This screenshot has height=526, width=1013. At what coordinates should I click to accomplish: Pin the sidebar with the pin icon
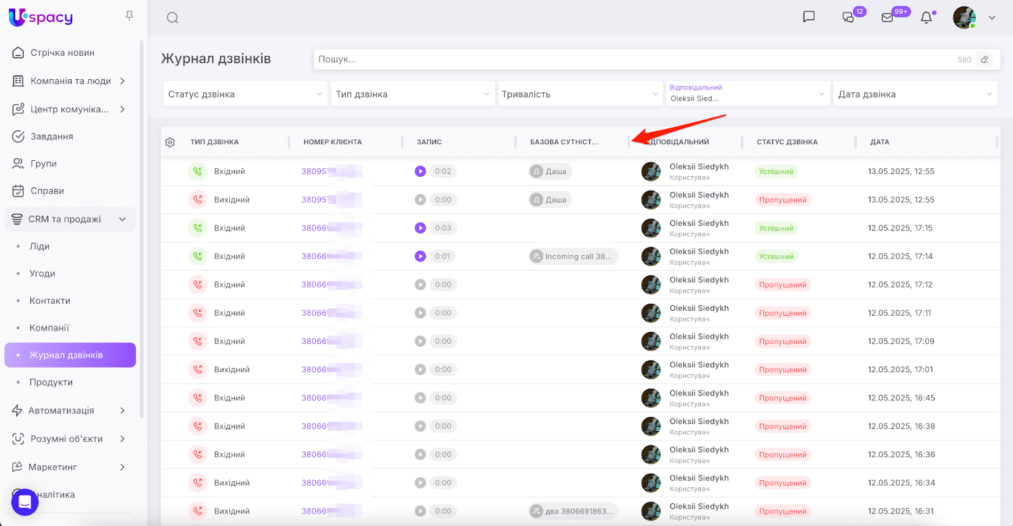tap(129, 16)
